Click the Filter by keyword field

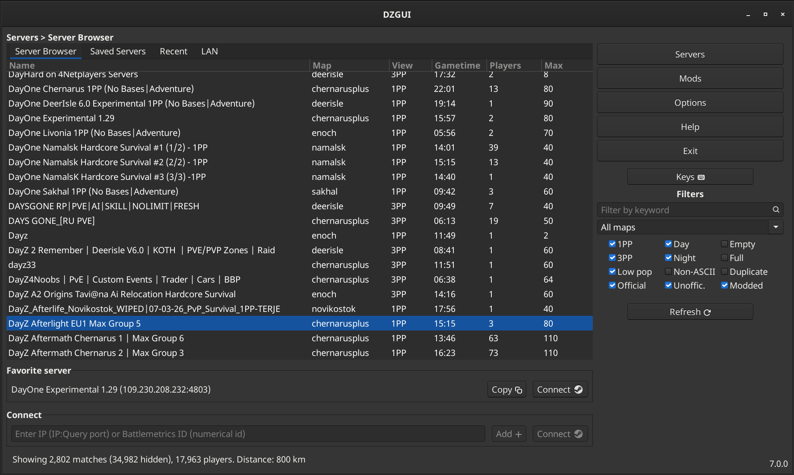[x=690, y=210]
